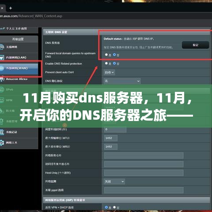212x212 pixels.
Task: Select 否 for 启用 VPN + DHCP 连接
Action: tap(114, 207)
